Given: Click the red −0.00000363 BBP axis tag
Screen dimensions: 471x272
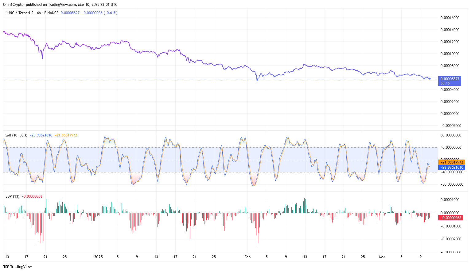Looking at the screenshot, I should [x=450, y=218].
